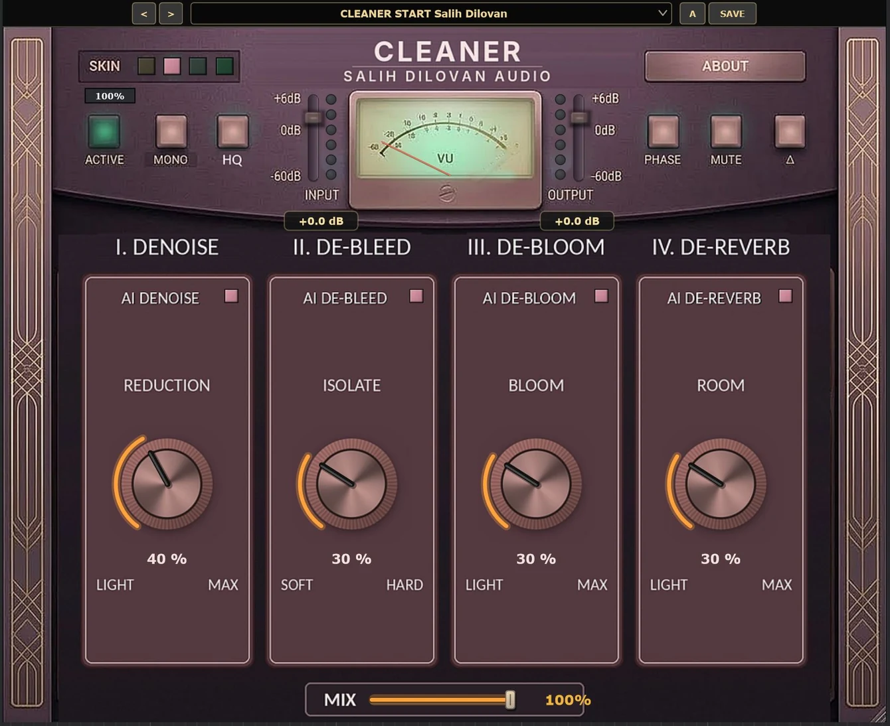Screen dimensions: 890x726
Task: Go to next preset with right arrow
Action: (x=171, y=13)
